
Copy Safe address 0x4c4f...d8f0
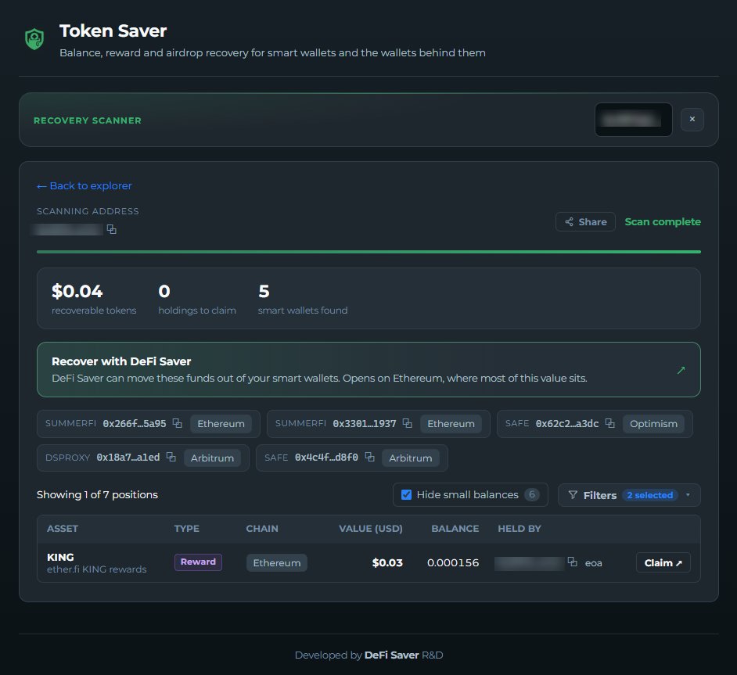[370, 457]
